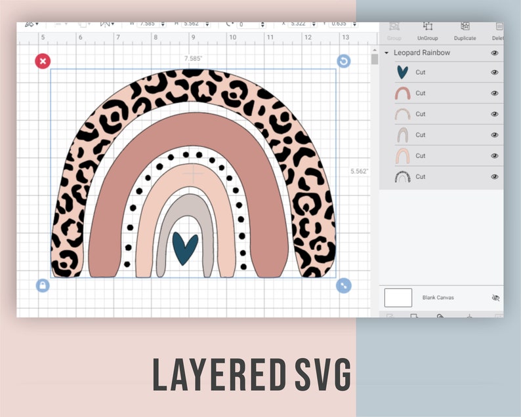Show the Blank Canvas with its eye toggle
The height and width of the screenshot is (417, 521).
[495, 298]
